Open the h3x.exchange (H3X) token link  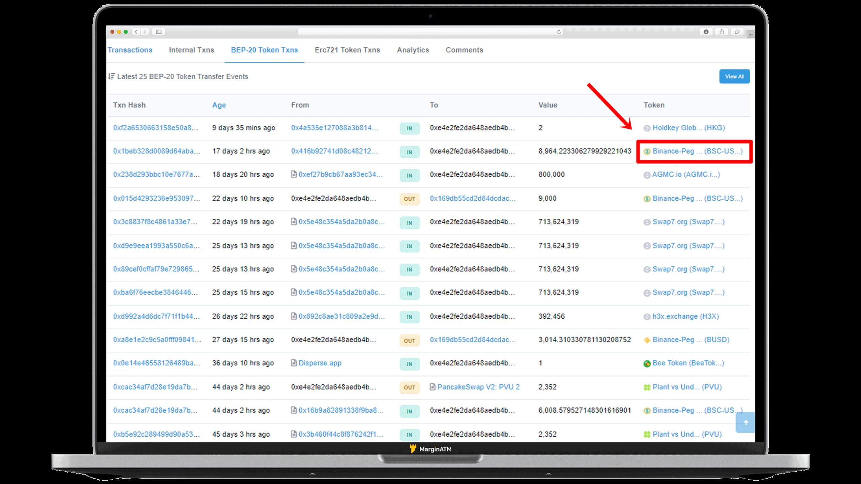point(686,316)
